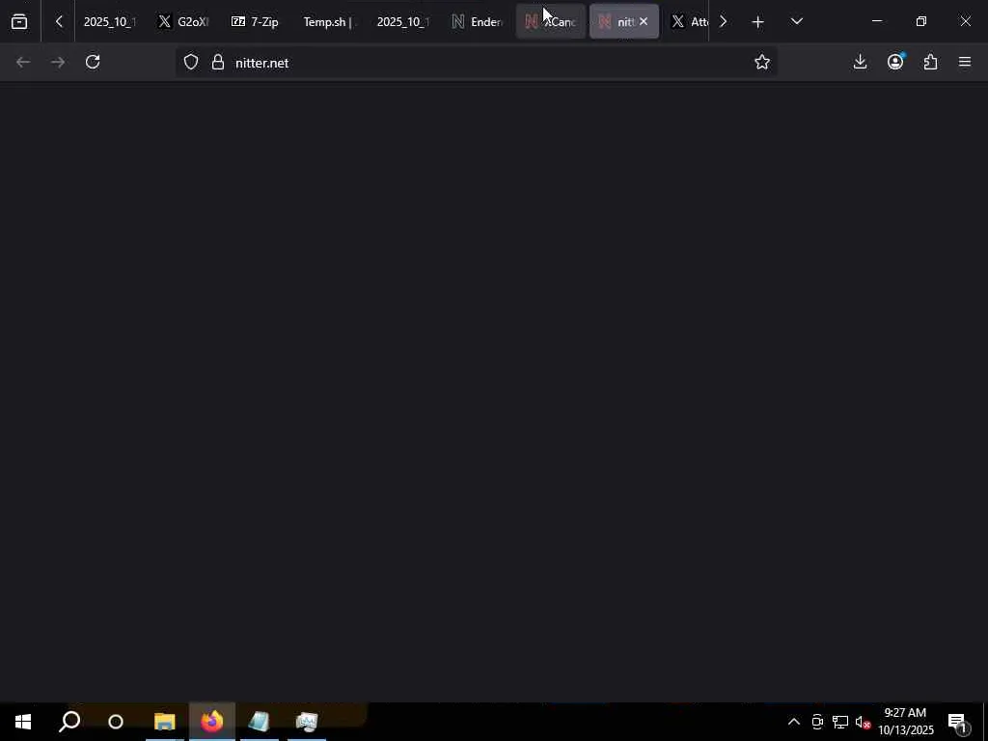Click the muted volume tray icon

point(863,722)
